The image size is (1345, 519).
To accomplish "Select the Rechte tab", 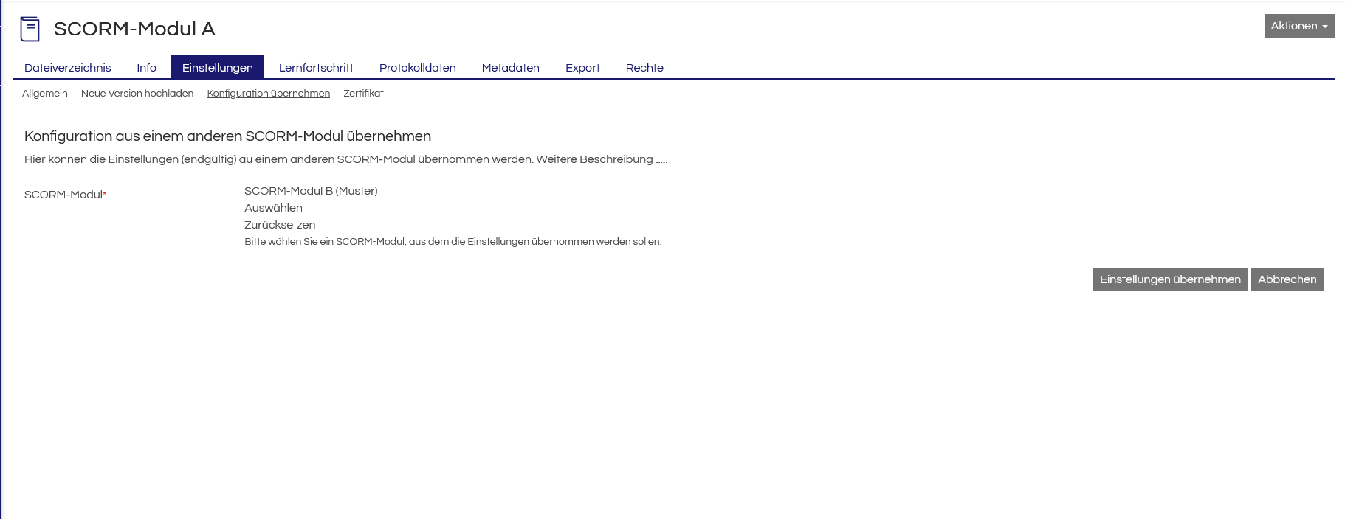I will (x=644, y=68).
